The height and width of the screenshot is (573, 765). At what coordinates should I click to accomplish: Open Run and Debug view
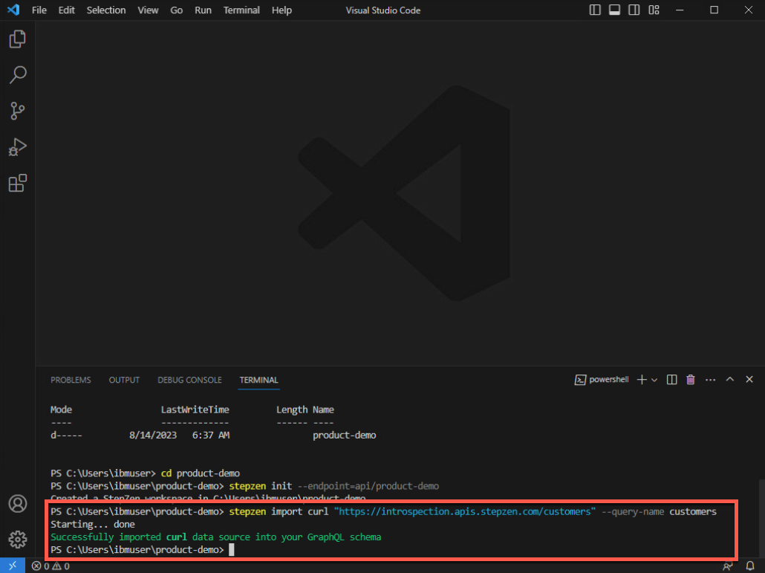[x=18, y=147]
